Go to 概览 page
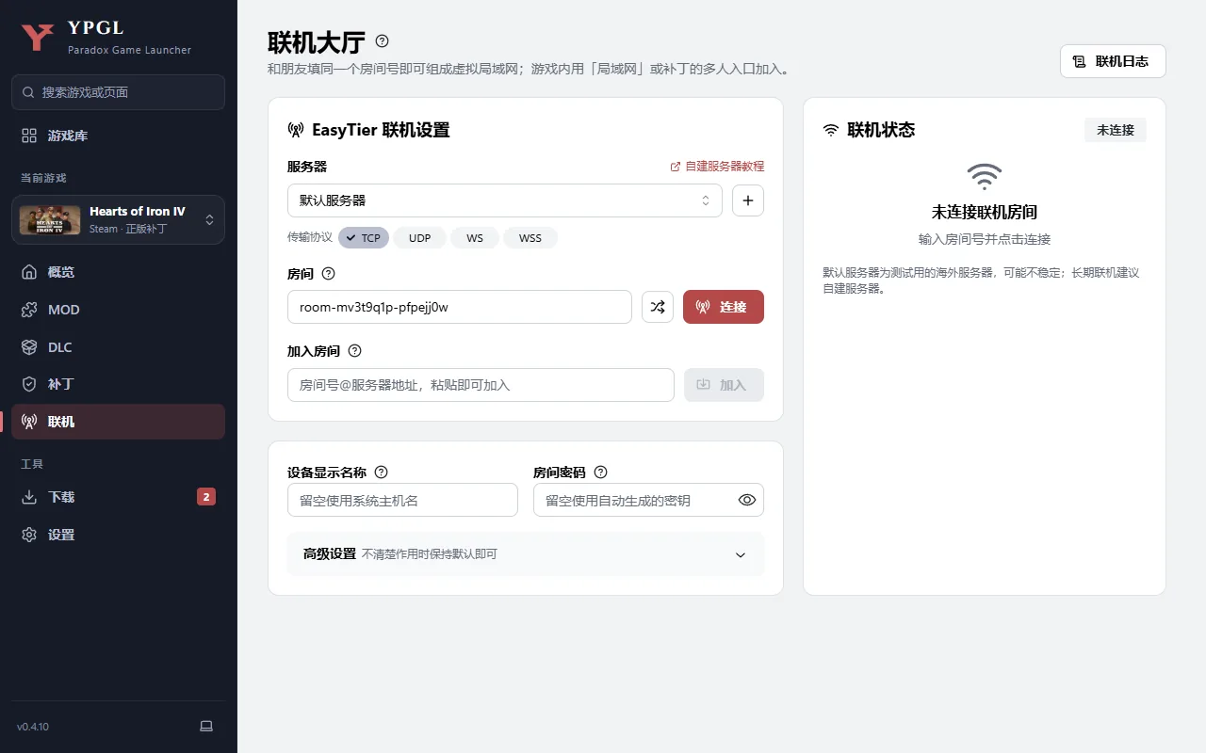 (118, 272)
